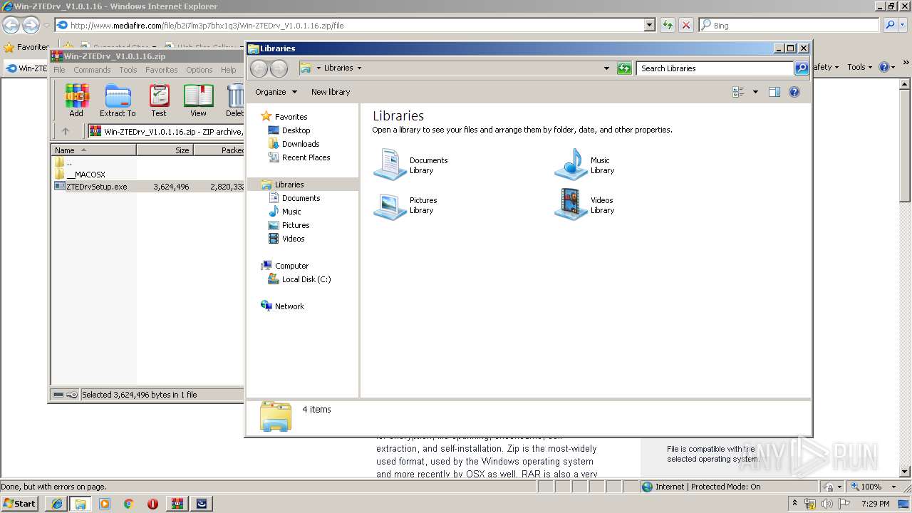The width and height of the screenshot is (912, 513).
Task: Click WinRAR Add toolbar icon
Action: click(x=76, y=100)
